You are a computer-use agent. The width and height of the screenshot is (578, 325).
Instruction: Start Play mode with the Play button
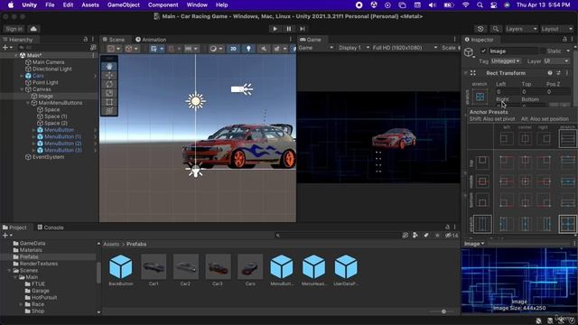click(x=275, y=29)
